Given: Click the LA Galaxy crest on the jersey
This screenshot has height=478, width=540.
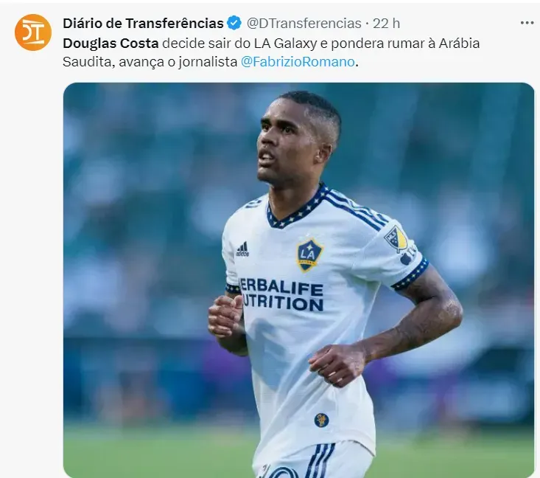Looking at the screenshot, I should (309, 254).
